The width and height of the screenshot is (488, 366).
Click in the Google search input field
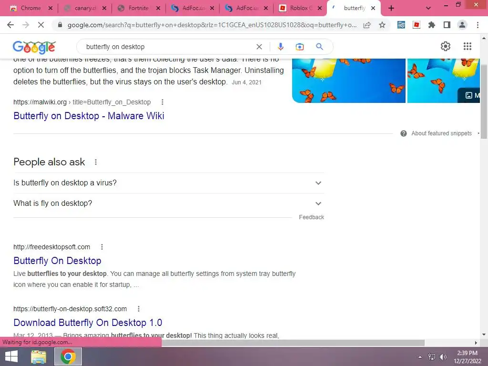[x=168, y=47]
